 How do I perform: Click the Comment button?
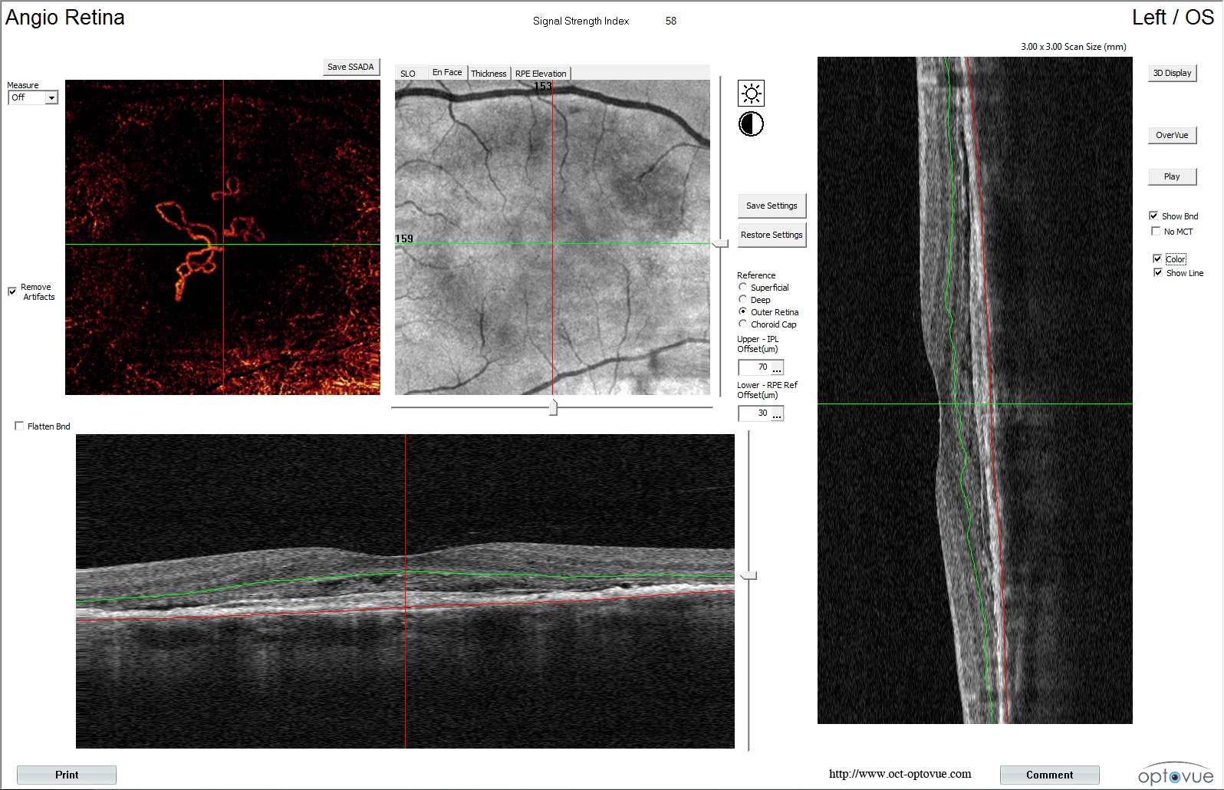tap(1049, 775)
